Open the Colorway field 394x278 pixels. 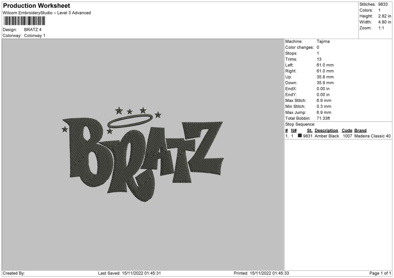click(12, 36)
